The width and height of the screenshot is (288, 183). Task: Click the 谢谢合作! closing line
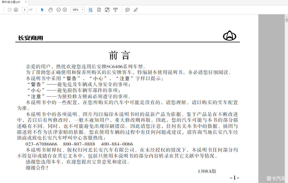click(37, 168)
